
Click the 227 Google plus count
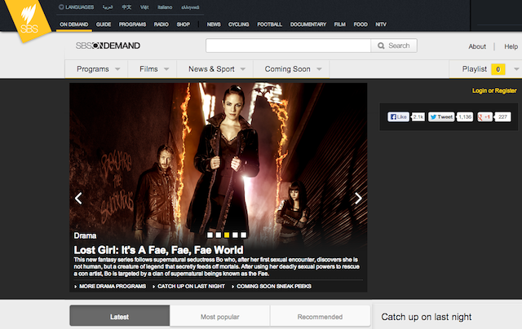pyautogui.click(x=502, y=117)
